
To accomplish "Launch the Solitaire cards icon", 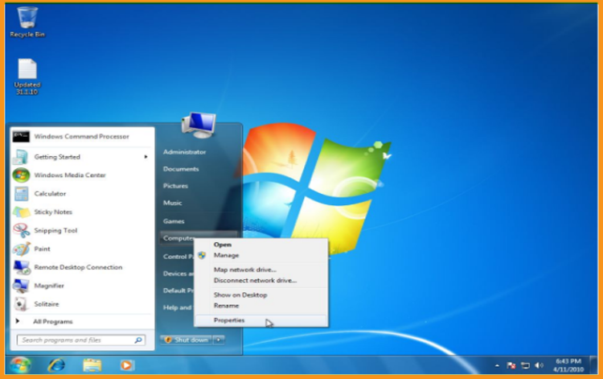I will 21,304.
